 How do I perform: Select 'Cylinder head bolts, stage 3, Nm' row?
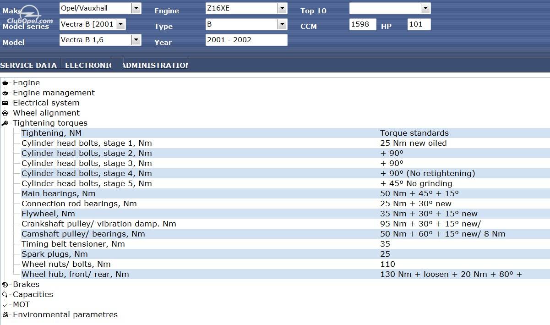[x=285, y=163]
